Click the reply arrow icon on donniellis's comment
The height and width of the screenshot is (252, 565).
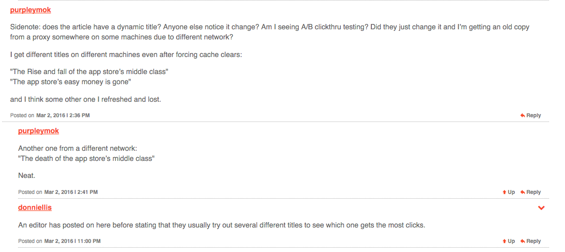pos(522,241)
